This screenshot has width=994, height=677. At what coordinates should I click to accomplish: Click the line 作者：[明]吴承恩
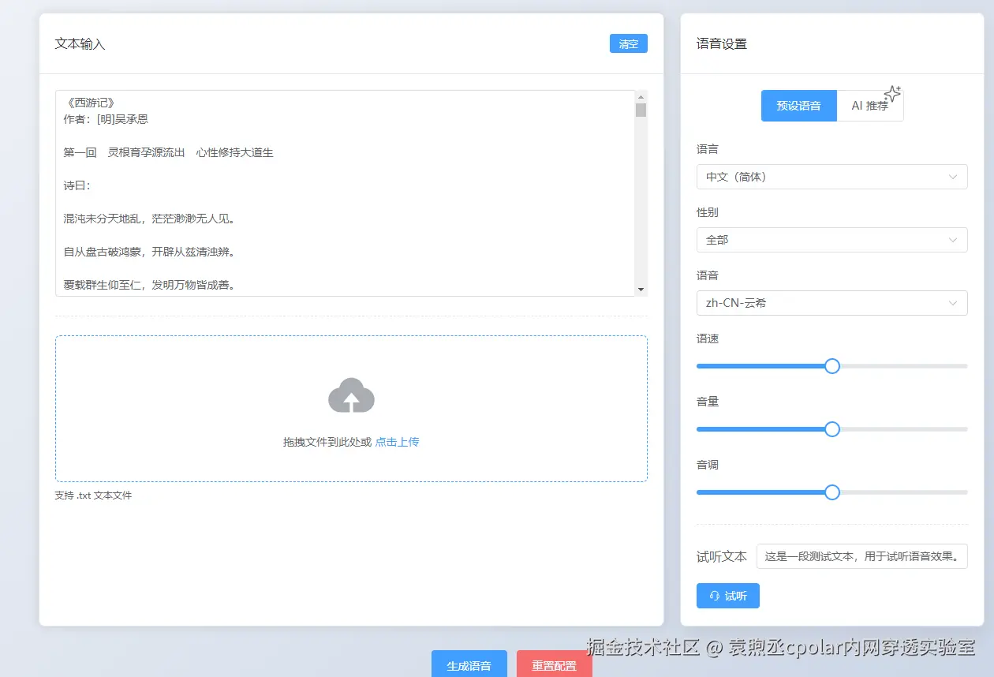point(106,119)
